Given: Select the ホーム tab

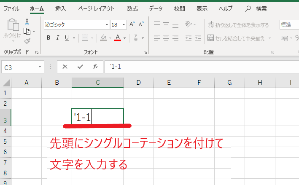Looking at the screenshot, I should pyautogui.click(x=37, y=8).
